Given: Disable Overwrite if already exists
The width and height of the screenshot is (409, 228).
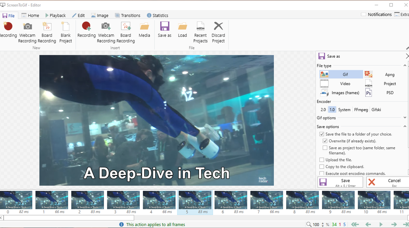Looking at the screenshot, I should pos(325,141).
